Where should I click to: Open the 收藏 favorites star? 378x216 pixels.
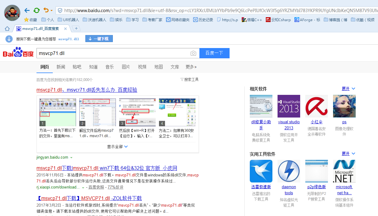[30, 20]
